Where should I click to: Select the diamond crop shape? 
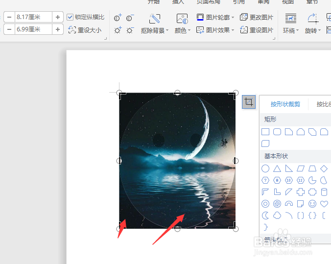click(x=324, y=168)
